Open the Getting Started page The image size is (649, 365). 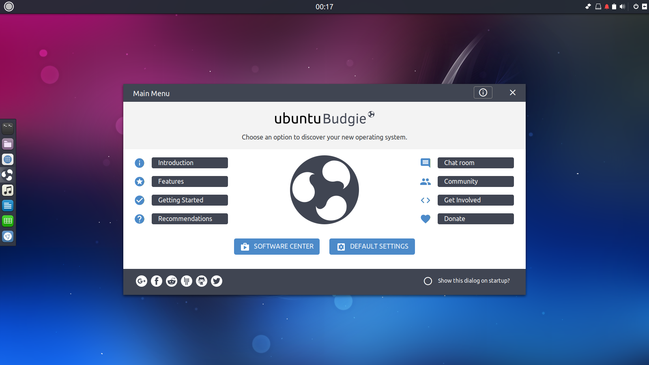190,200
